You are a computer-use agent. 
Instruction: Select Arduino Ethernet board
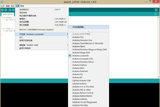tap(89, 71)
